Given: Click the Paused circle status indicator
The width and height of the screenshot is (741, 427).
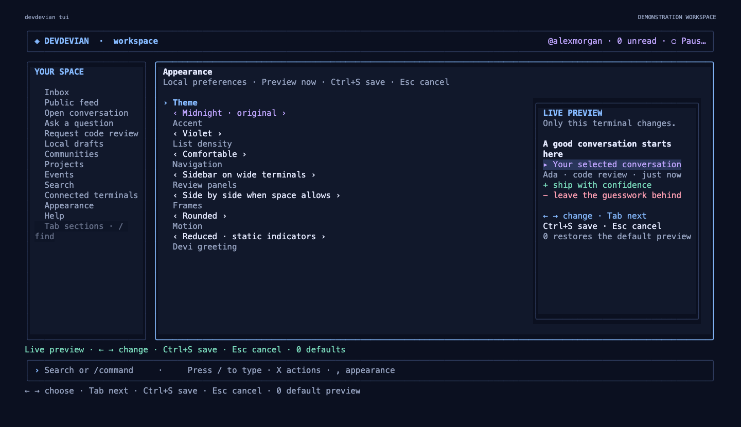Looking at the screenshot, I should [674, 41].
